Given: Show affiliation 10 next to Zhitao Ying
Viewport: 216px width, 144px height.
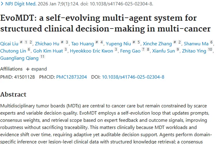Looking at the screenshot, I should pyautogui.click(x=210, y=50).
